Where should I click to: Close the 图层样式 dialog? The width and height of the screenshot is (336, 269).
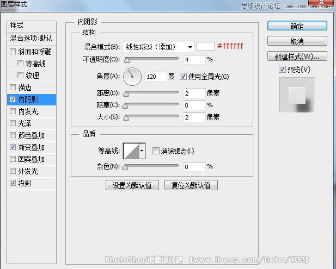(x=321, y=3)
